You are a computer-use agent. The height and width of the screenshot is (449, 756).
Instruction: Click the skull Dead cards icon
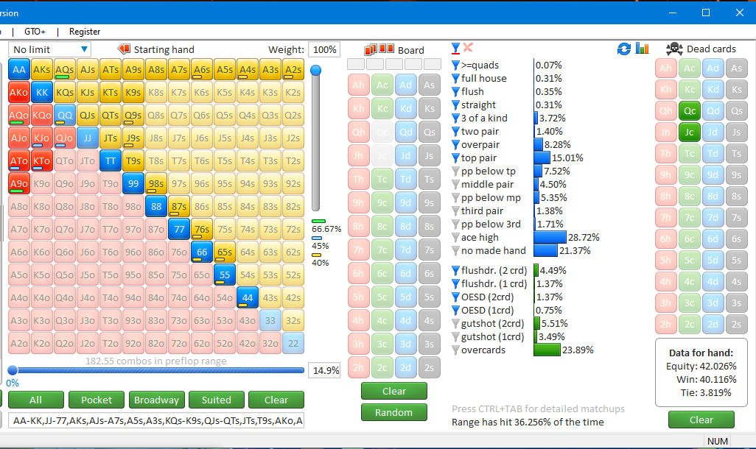point(674,49)
